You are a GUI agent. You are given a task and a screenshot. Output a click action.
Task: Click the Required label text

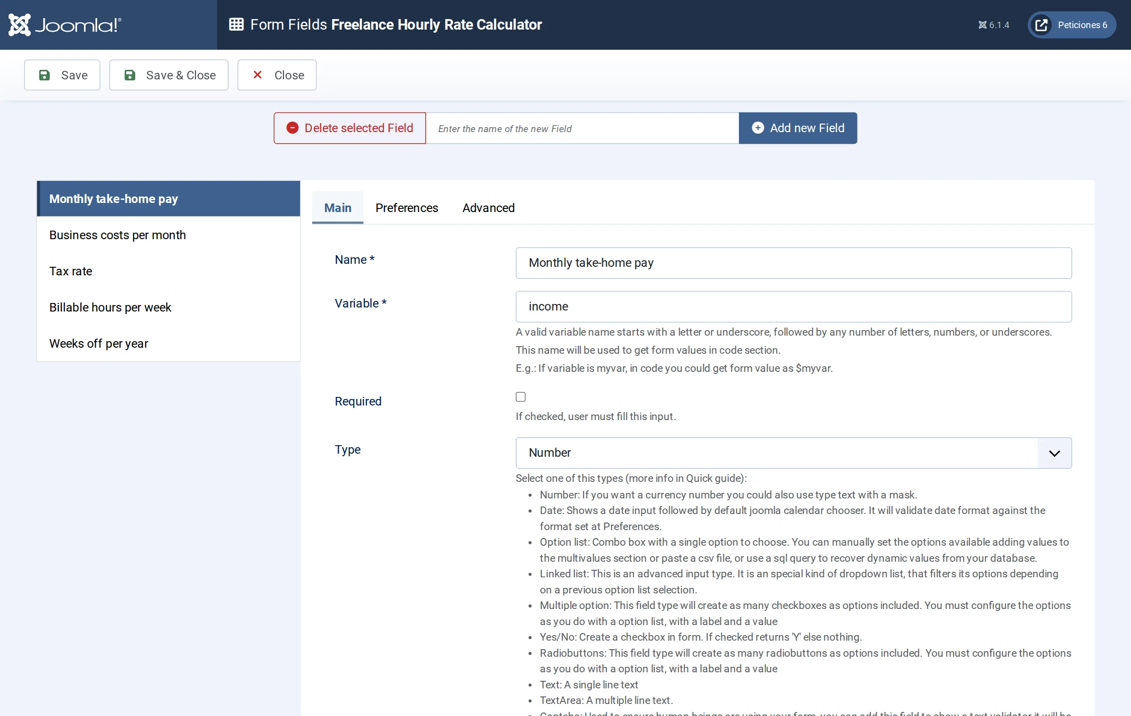[x=358, y=401]
